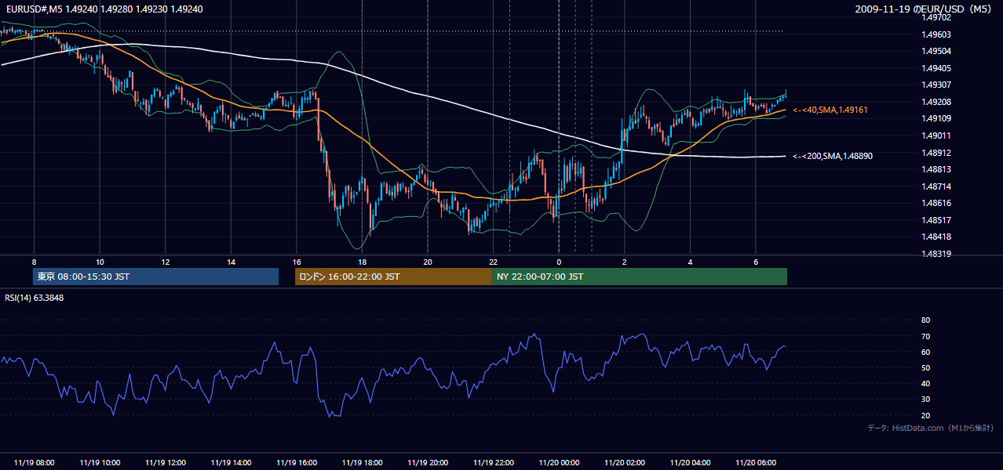
Task: Select the 200 SMA label 1.48890
Action: tap(833, 156)
